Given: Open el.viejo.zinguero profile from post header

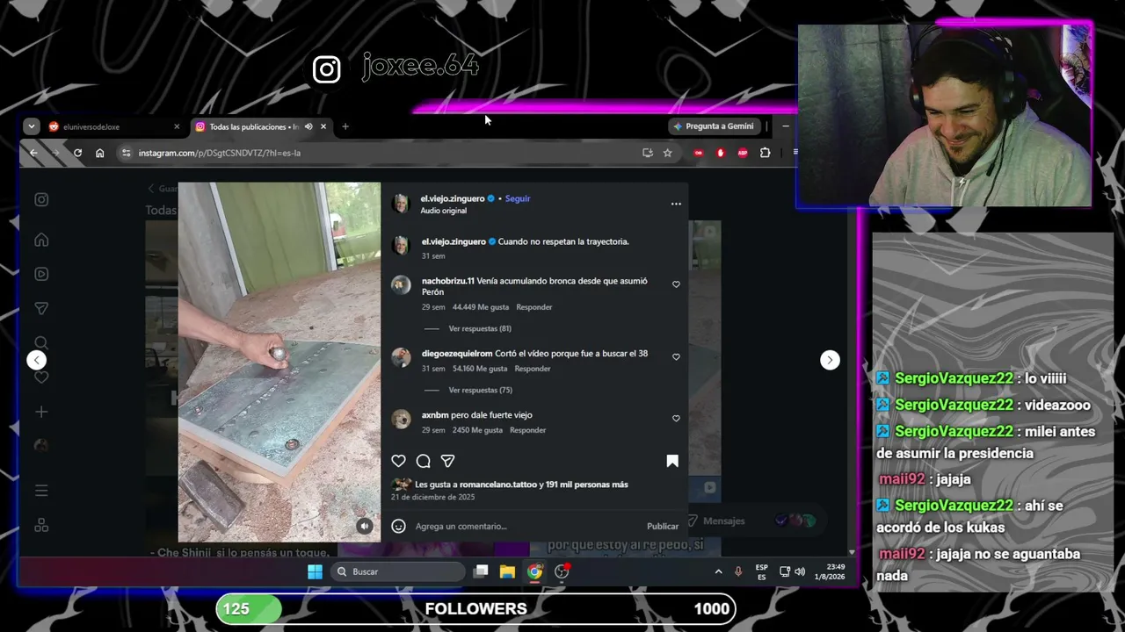Looking at the screenshot, I should tap(453, 198).
